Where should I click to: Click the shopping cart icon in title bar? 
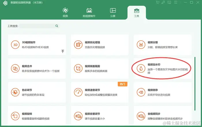click(157, 2)
